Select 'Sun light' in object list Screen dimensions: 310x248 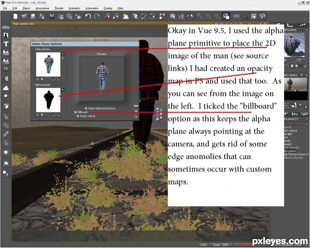[288, 134]
